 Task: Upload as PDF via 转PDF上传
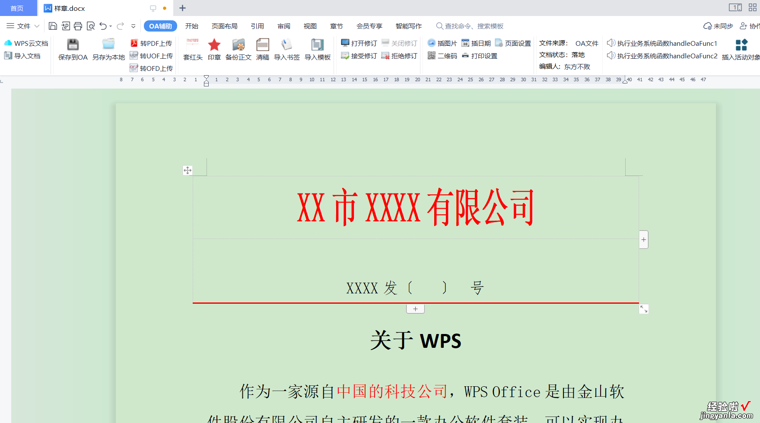coord(151,43)
